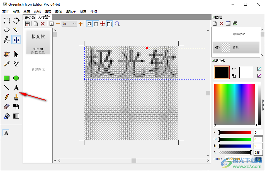Image resolution: width=265 pixels, height=171 pixels.
Task: Swap foreground and background colors
Action: (233, 69)
